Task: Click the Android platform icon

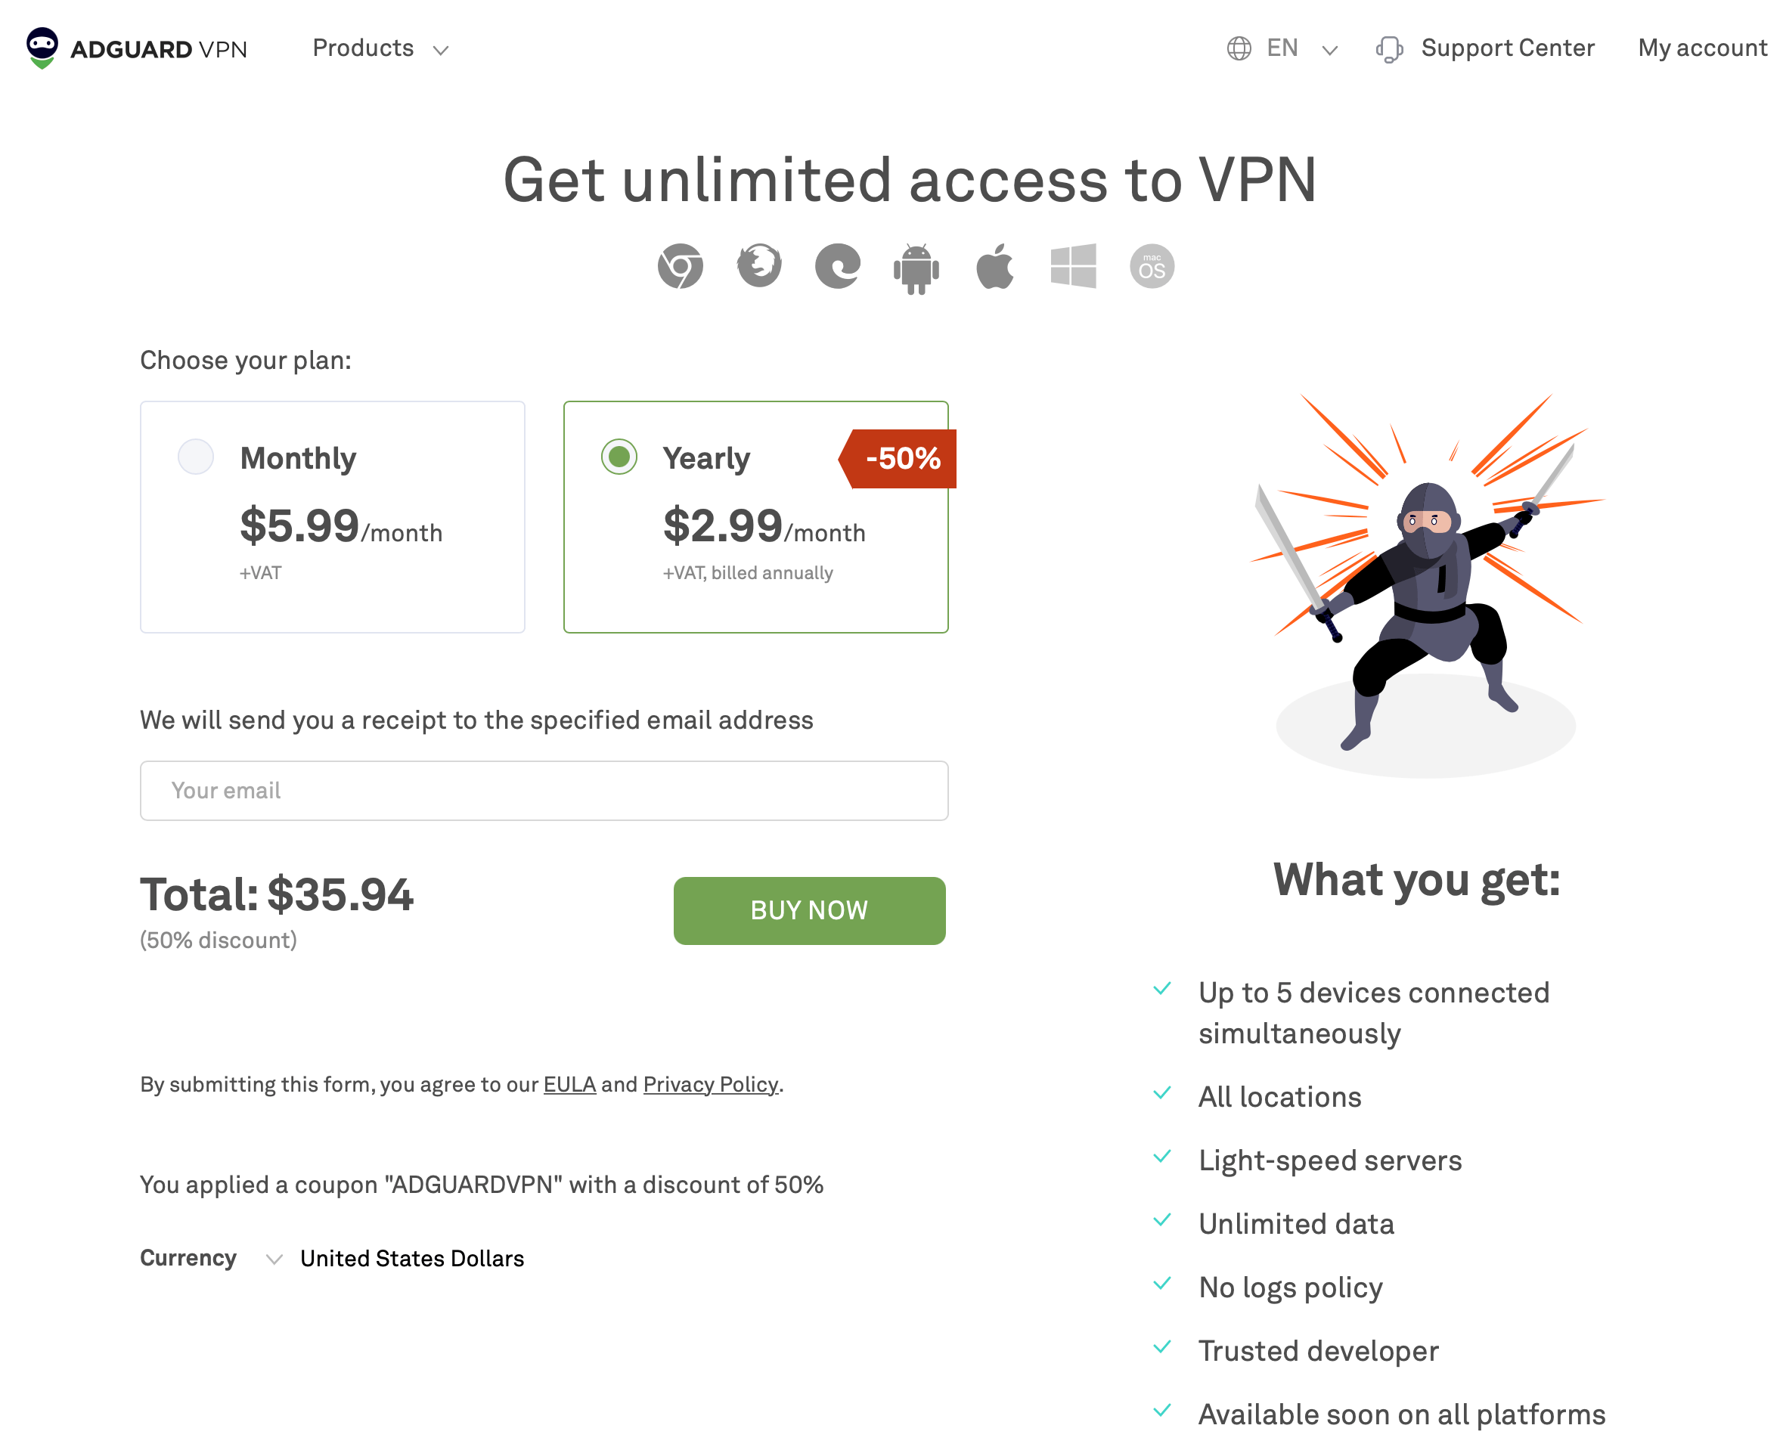Action: [x=916, y=265]
